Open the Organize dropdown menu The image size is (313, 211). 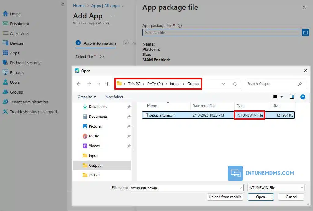coord(87,97)
